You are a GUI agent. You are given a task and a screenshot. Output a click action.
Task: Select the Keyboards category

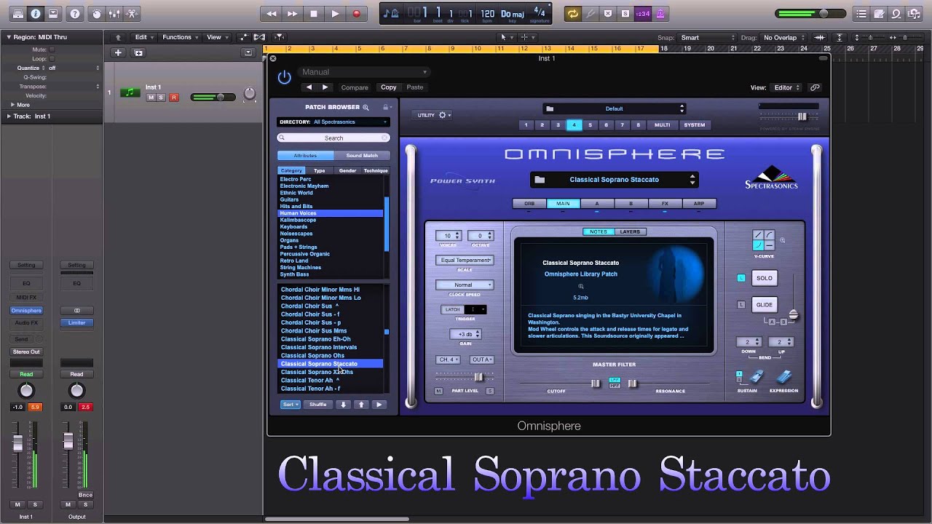(293, 227)
